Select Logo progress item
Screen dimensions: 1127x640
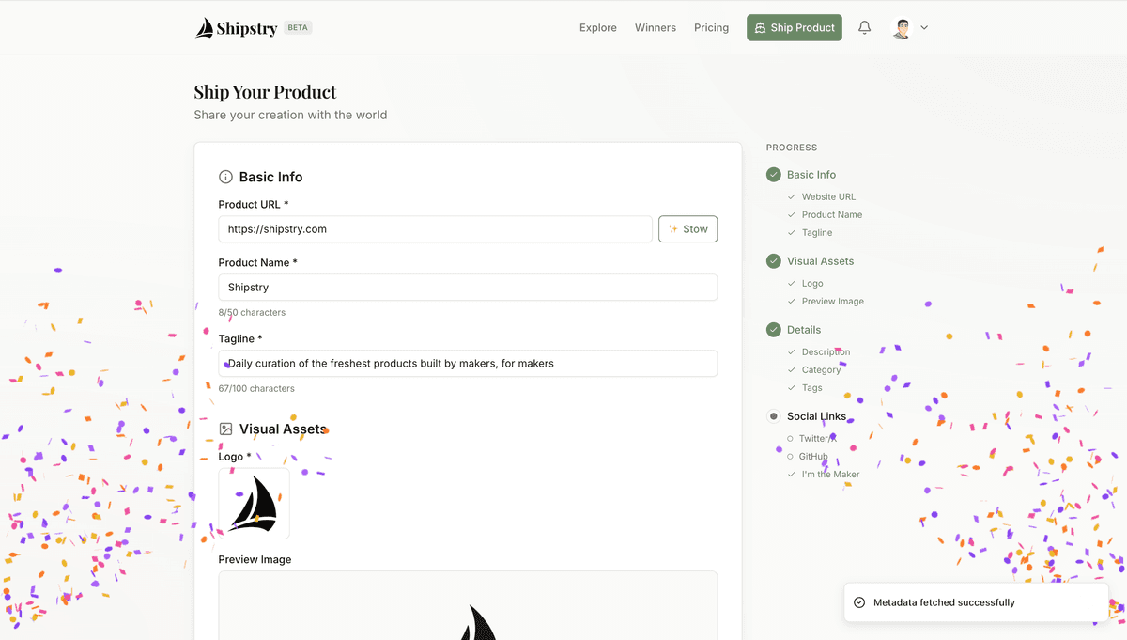[x=812, y=284]
